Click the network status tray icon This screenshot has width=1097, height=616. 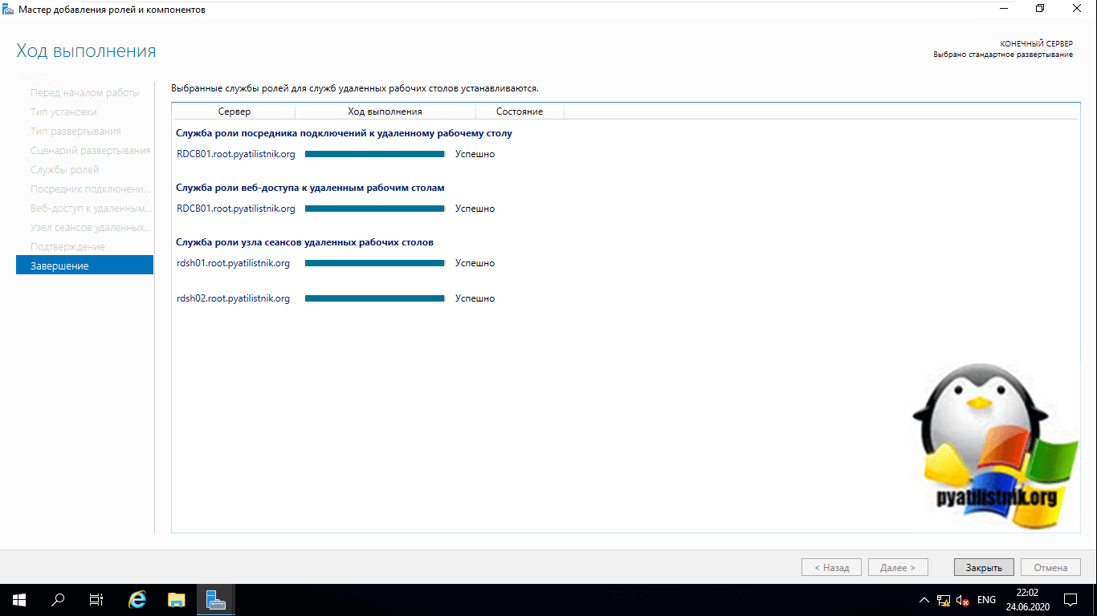click(944, 600)
